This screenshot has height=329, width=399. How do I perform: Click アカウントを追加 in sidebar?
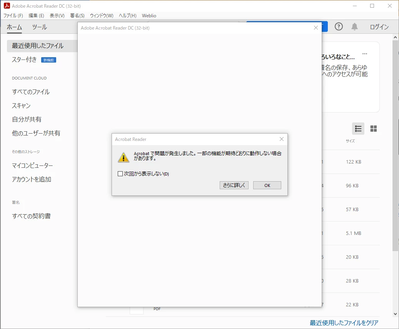click(x=32, y=179)
